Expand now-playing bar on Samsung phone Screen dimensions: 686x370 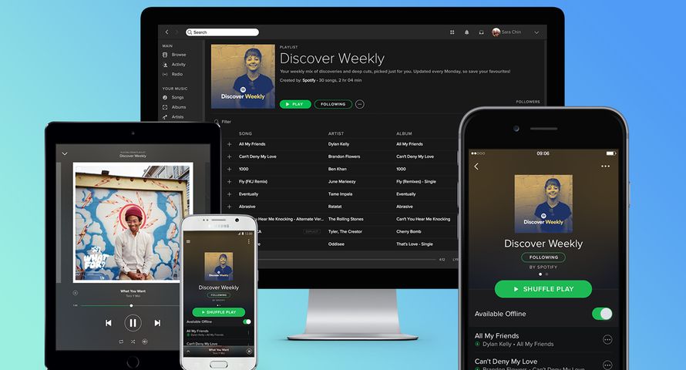pyautogui.click(x=189, y=351)
